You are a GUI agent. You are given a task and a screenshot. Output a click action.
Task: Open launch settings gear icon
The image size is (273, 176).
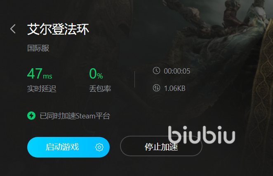pyautogui.click(x=99, y=147)
